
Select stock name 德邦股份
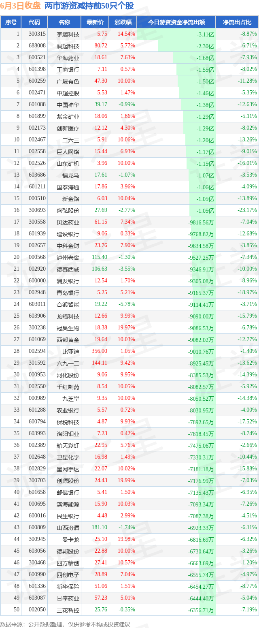pos(68,551)
